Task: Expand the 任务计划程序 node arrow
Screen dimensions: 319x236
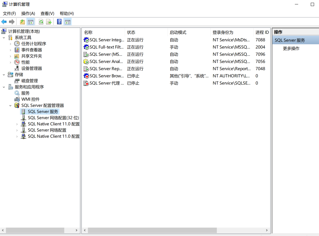Action: pos(10,44)
